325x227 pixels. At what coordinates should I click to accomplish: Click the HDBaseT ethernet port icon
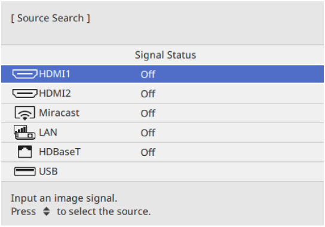click(x=24, y=152)
